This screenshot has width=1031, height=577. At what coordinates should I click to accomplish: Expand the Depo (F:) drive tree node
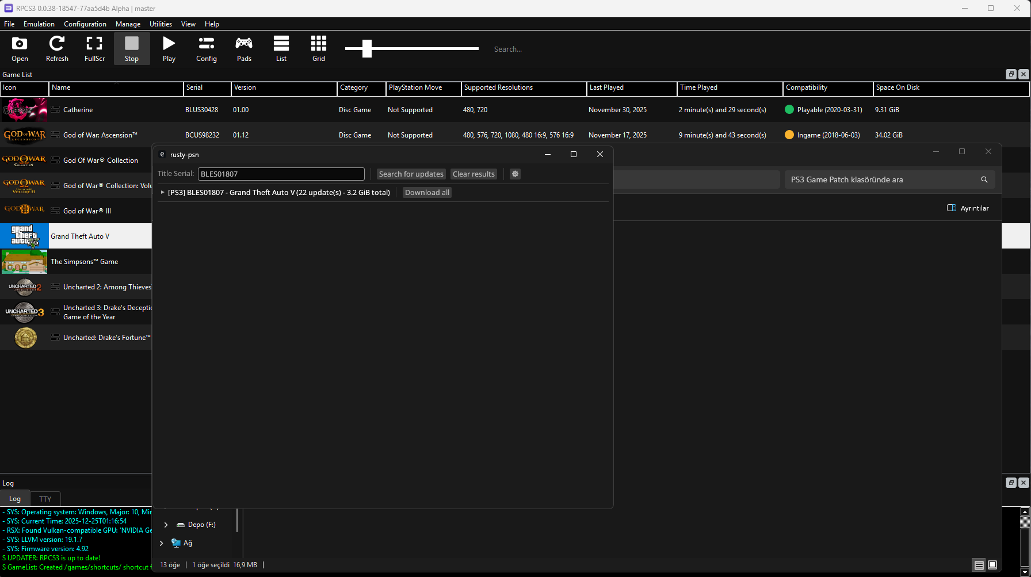(166, 525)
